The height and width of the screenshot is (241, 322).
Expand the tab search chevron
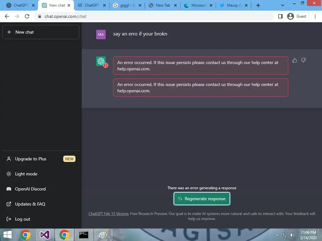click(x=283, y=5)
